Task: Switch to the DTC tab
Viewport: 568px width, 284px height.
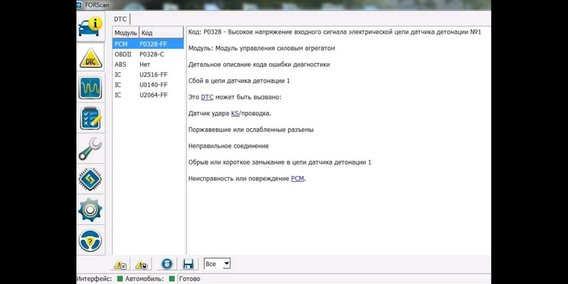Action: pos(120,19)
